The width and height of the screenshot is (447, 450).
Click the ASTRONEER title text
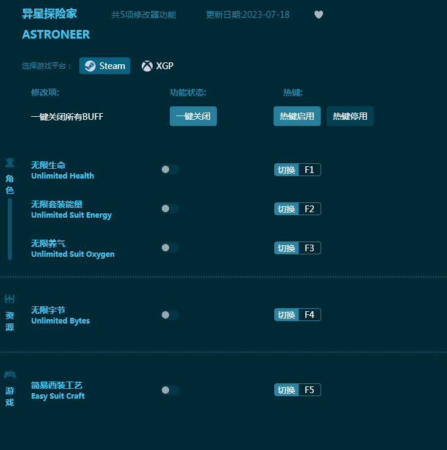[x=56, y=34]
